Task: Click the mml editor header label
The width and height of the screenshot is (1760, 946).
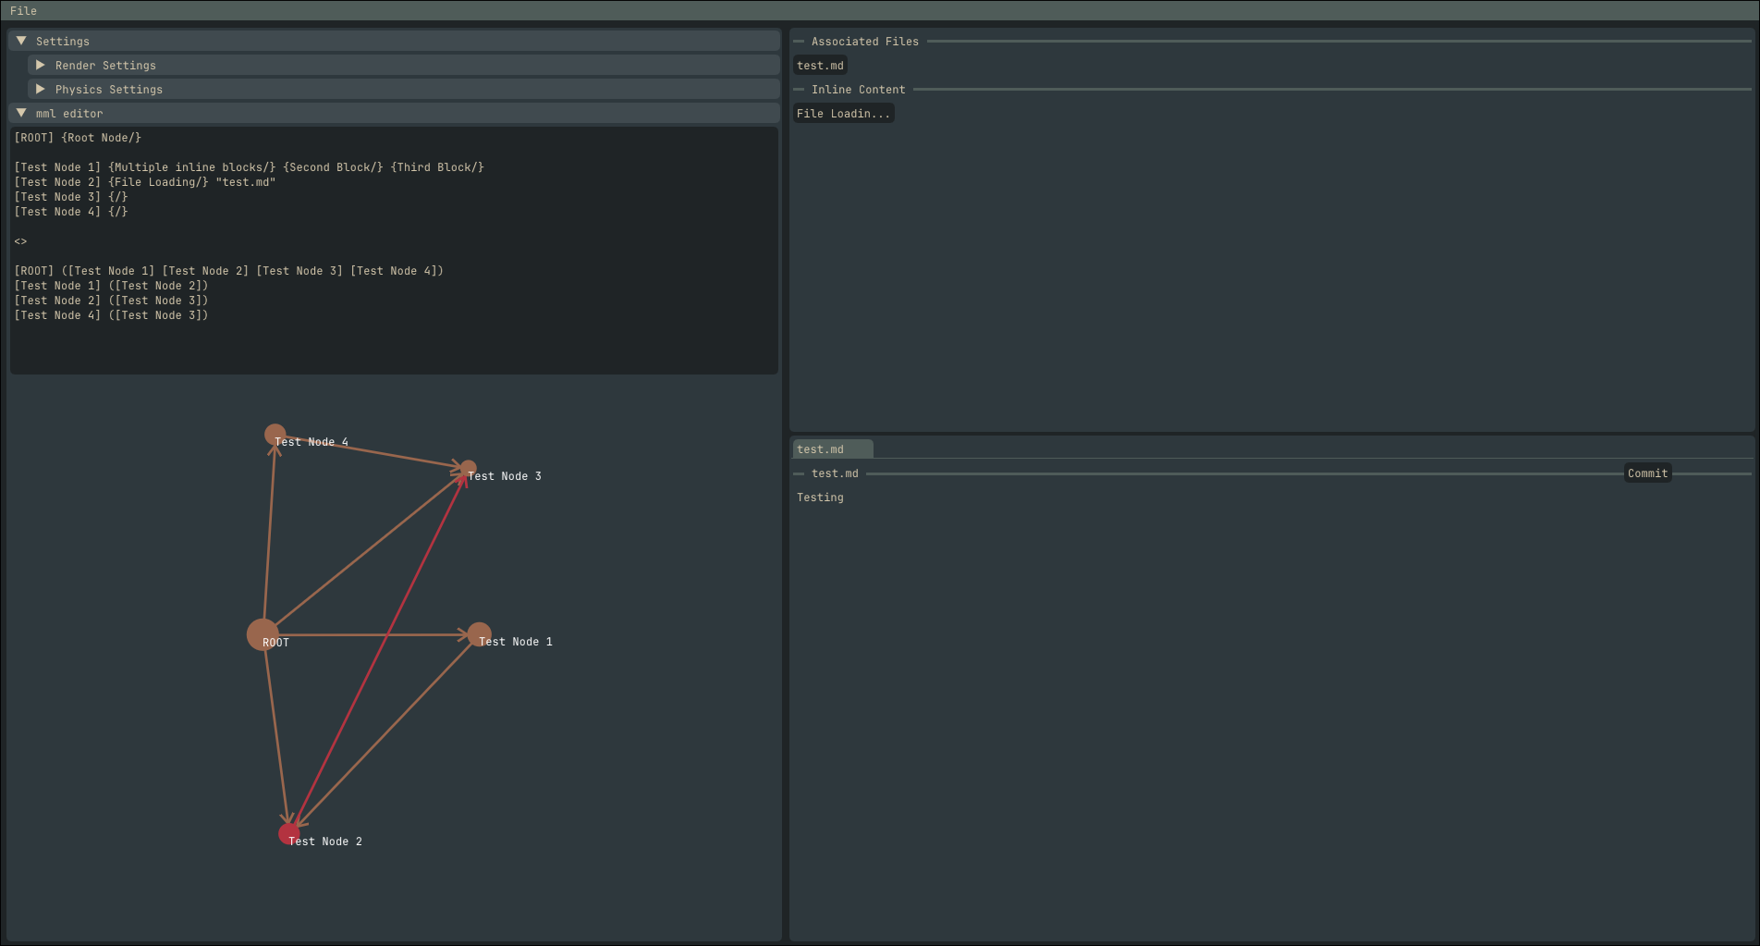Action: click(x=69, y=114)
